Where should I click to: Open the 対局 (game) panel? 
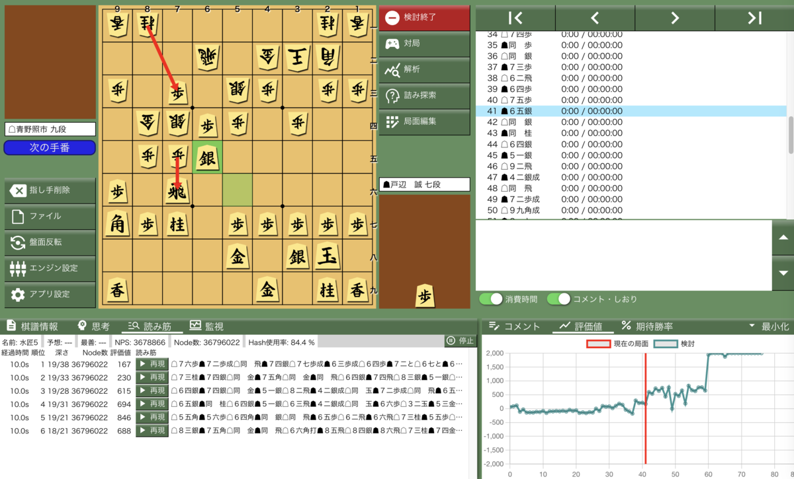tap(423, 44)
